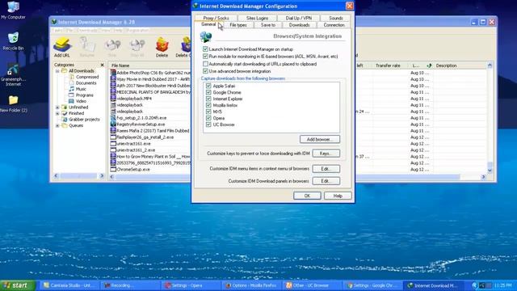Toggle Launch Internet Download Manager on startup

click(205, 49)
